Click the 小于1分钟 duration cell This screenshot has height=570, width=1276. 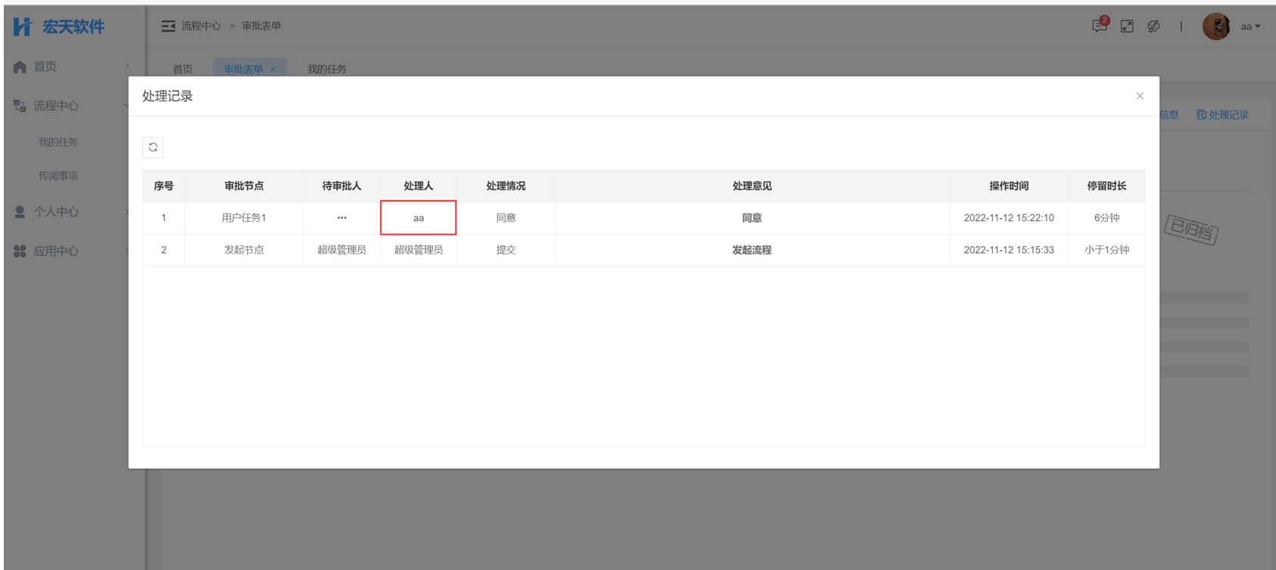pyautogui.click(x=1106, y=250)
